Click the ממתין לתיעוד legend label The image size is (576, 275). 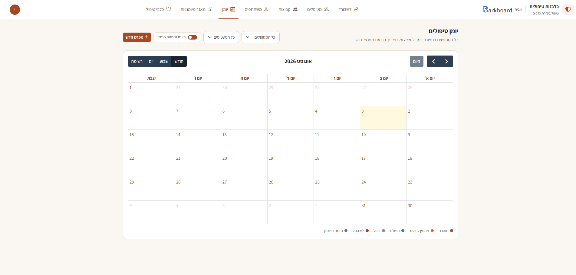pos(419,231)
